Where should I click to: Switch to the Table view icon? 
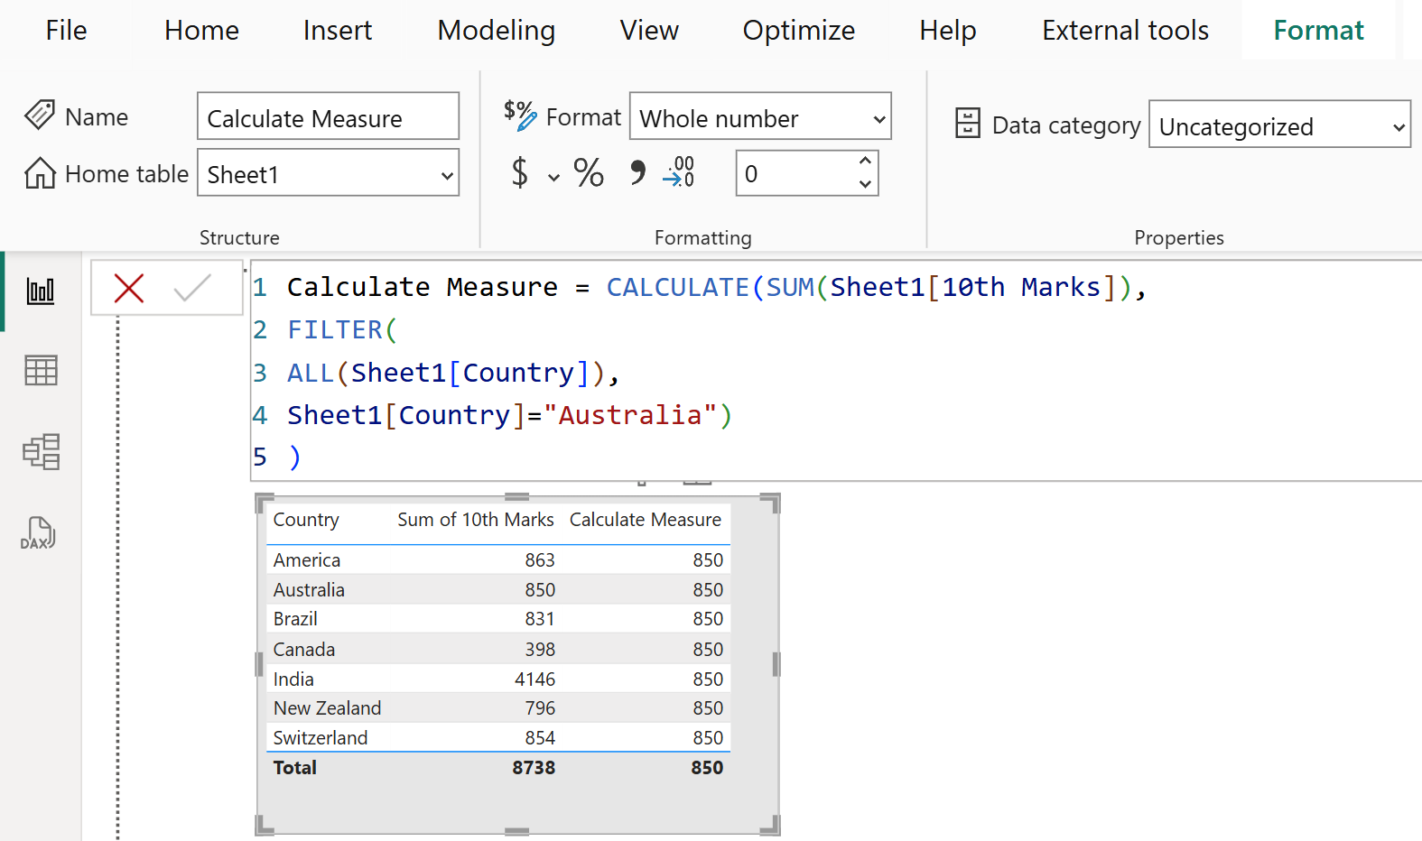pyautogui.click(x=41, y=370)
